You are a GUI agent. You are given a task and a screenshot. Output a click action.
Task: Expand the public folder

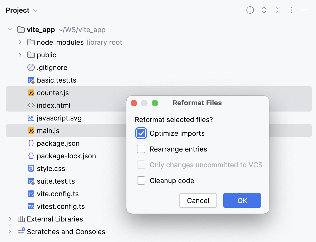pos(20,55)
